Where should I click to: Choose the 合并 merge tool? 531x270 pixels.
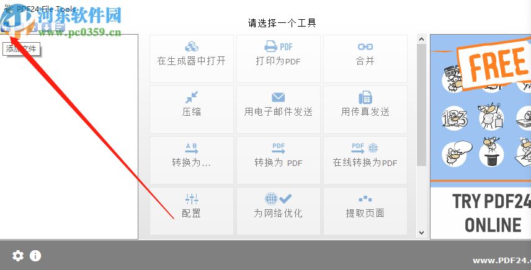(365, 59)
